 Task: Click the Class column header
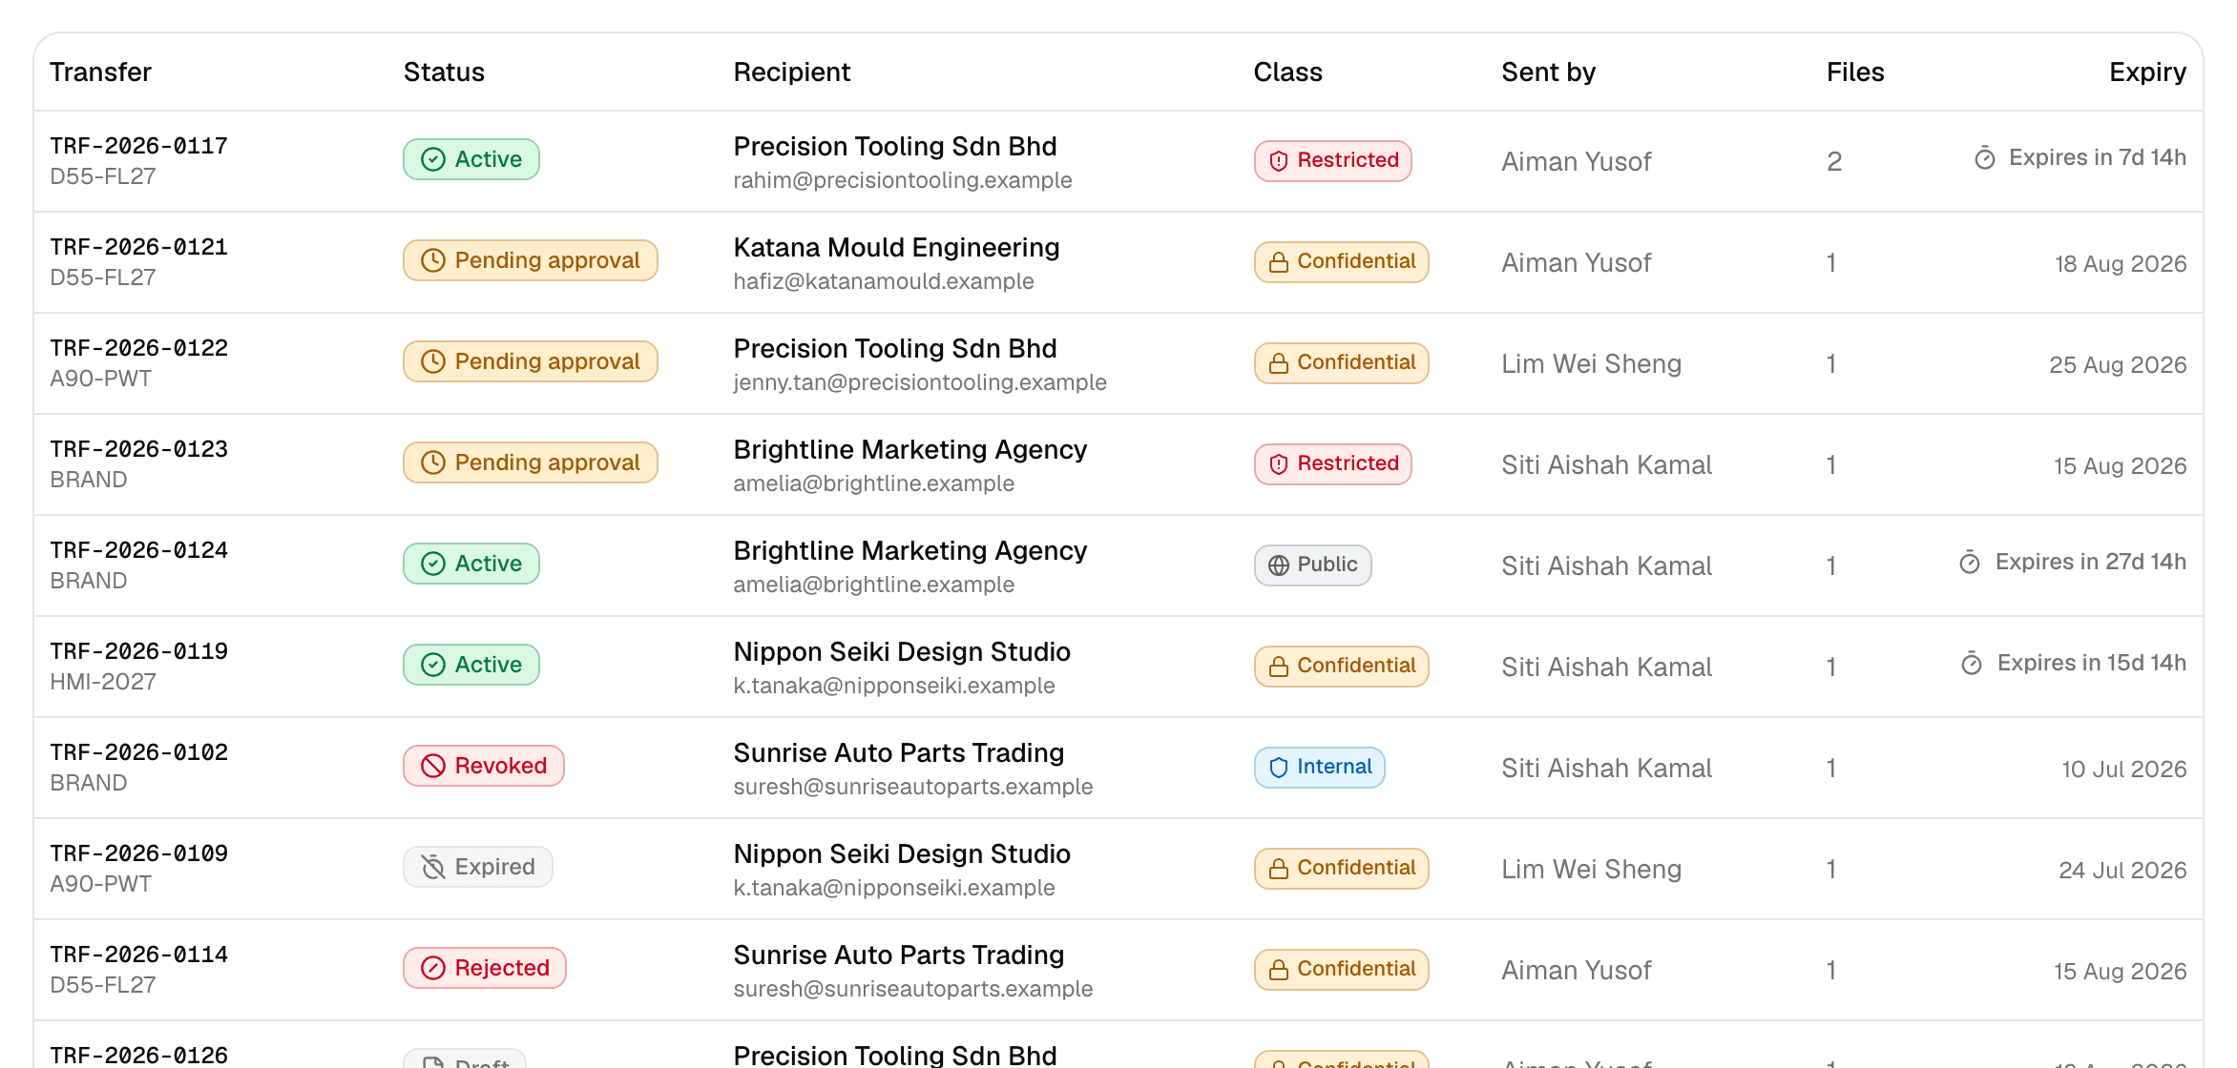click(x=1287, y=72)
